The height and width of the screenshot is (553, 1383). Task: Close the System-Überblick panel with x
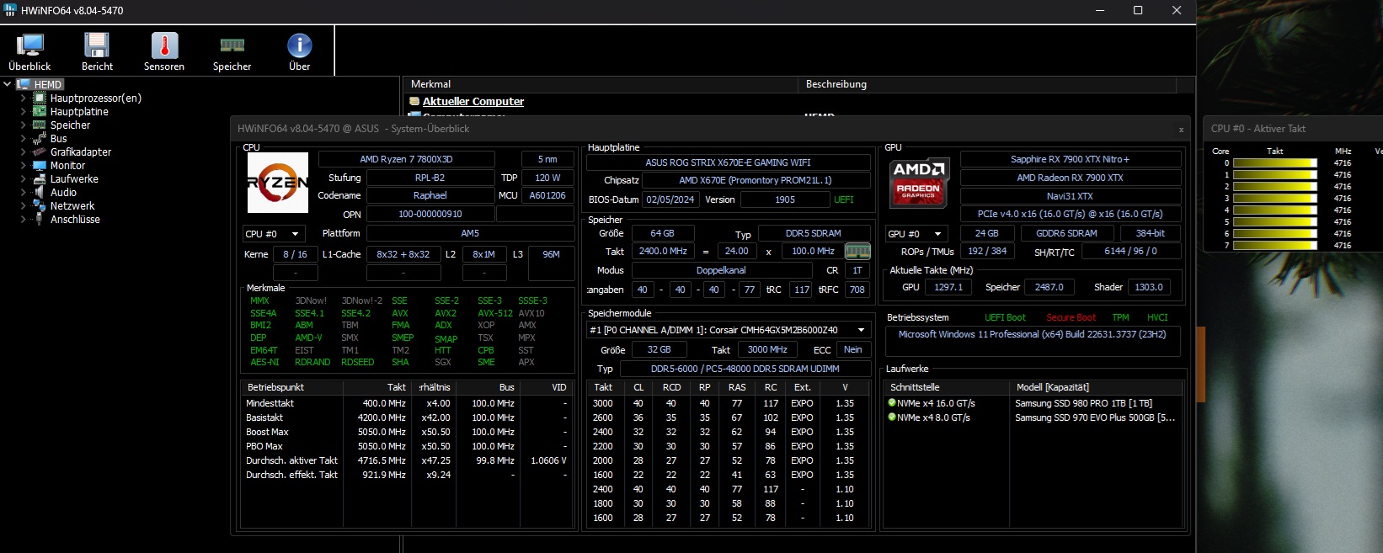tap(1181, 130)
